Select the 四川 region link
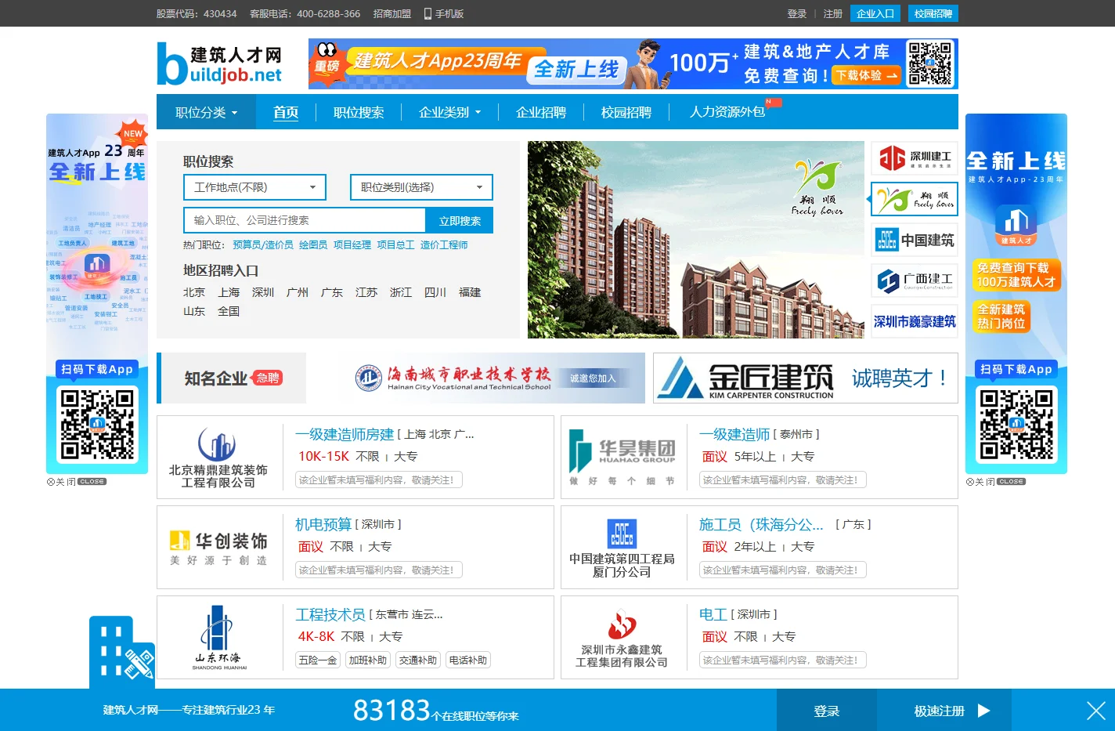This screenshot has height=731, width=1115. pyautogui.click(x=435, y=292)
